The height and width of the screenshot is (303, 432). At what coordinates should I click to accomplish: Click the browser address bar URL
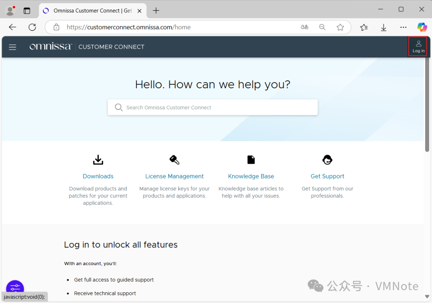[129, 27]
